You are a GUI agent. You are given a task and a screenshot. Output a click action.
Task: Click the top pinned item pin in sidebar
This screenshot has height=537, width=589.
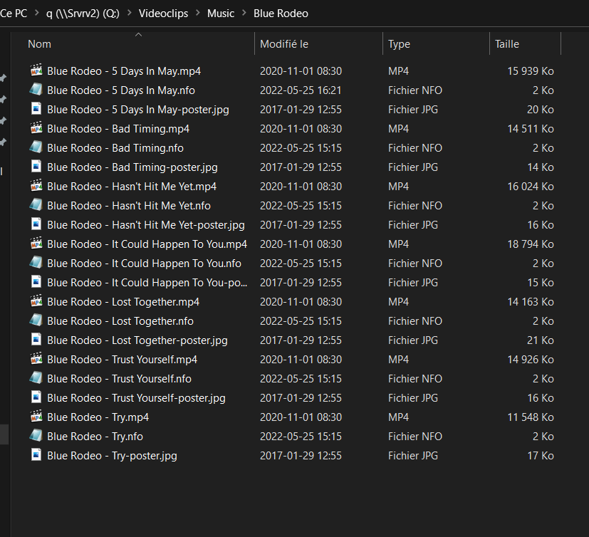(3, 77)
